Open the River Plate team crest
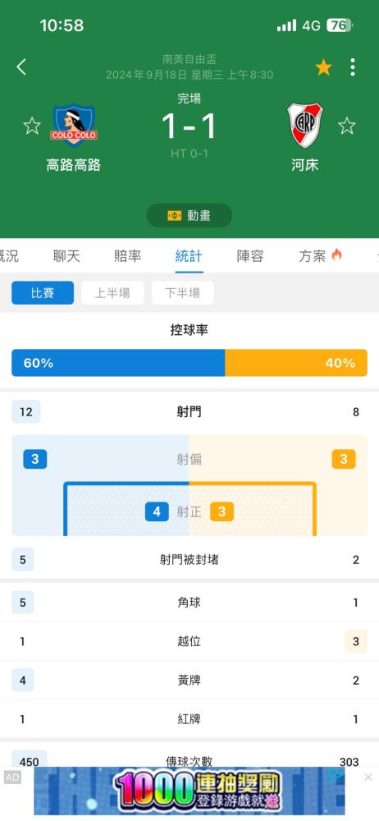The height and width of the screenshot is (821, 379). pos(304,126)
